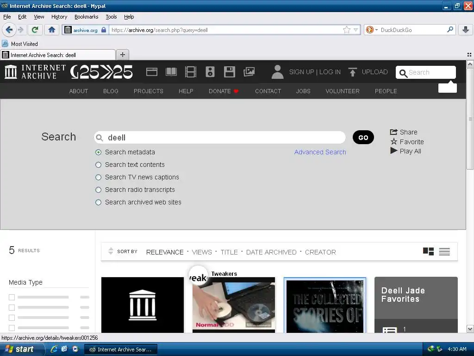The height and width of the screenshot is (356, 474).
Task: Reload the page with Refresh button
Action: click(x=35, y=30)
